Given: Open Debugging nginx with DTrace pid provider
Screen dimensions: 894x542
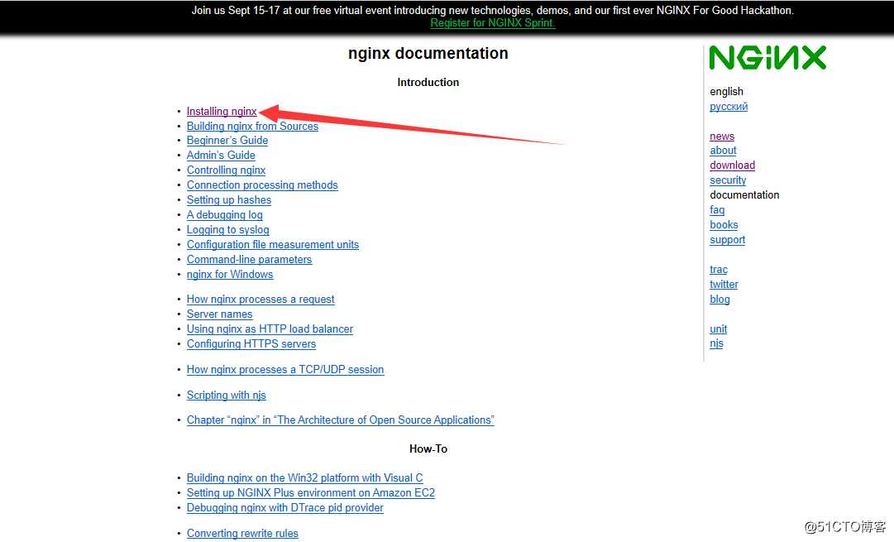Looking at the screenshot, I should pos(285,507).
